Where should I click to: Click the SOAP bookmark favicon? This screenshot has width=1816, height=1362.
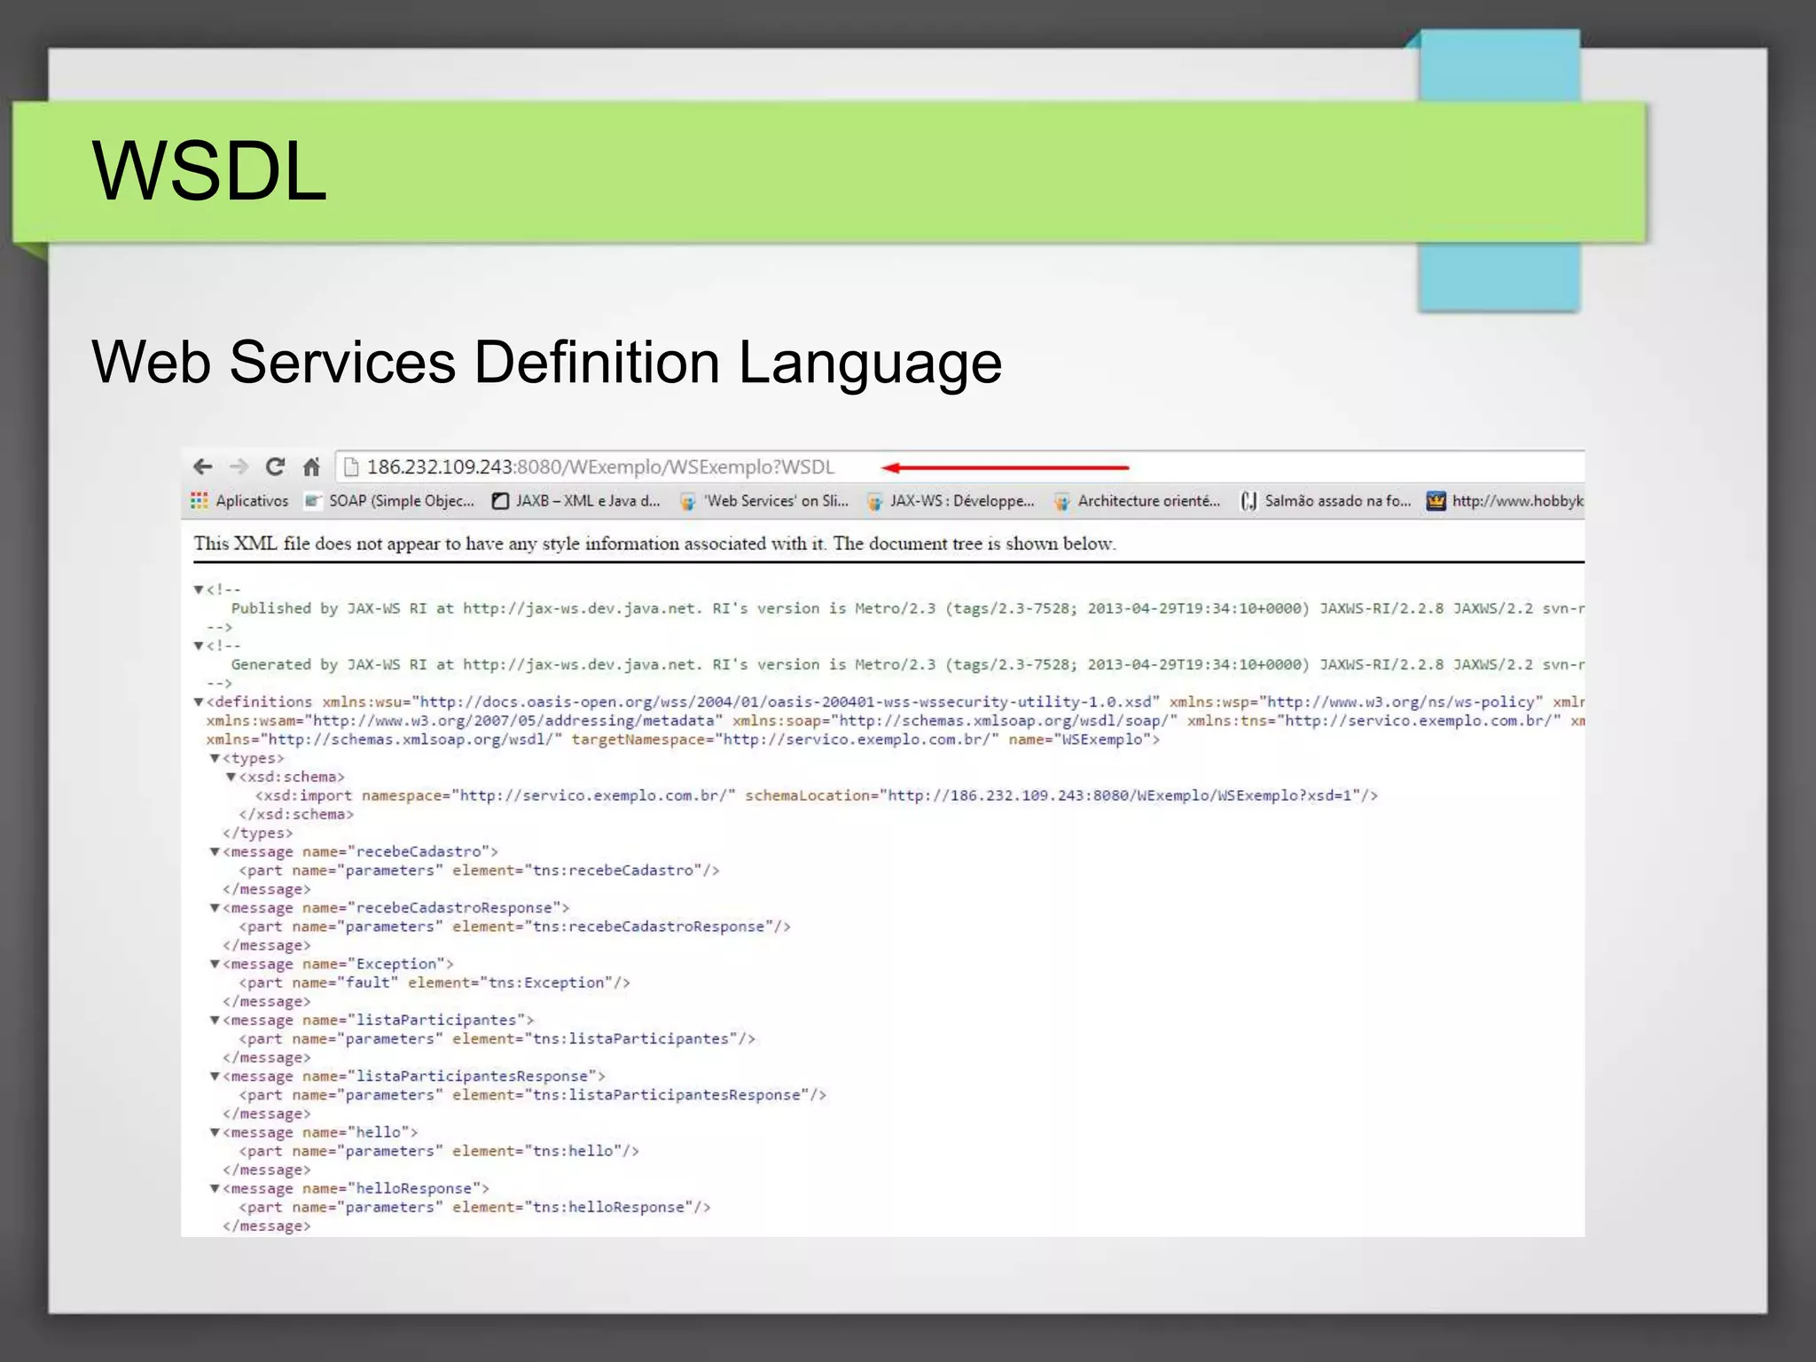coord(312,501)
